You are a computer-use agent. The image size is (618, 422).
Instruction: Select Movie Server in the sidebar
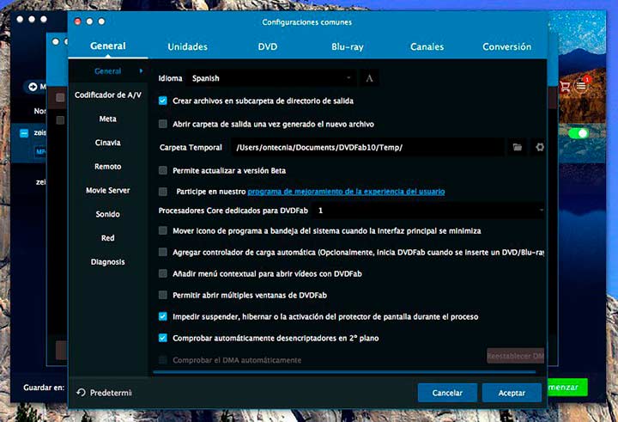pyautogui.click(x=107, y=190)
